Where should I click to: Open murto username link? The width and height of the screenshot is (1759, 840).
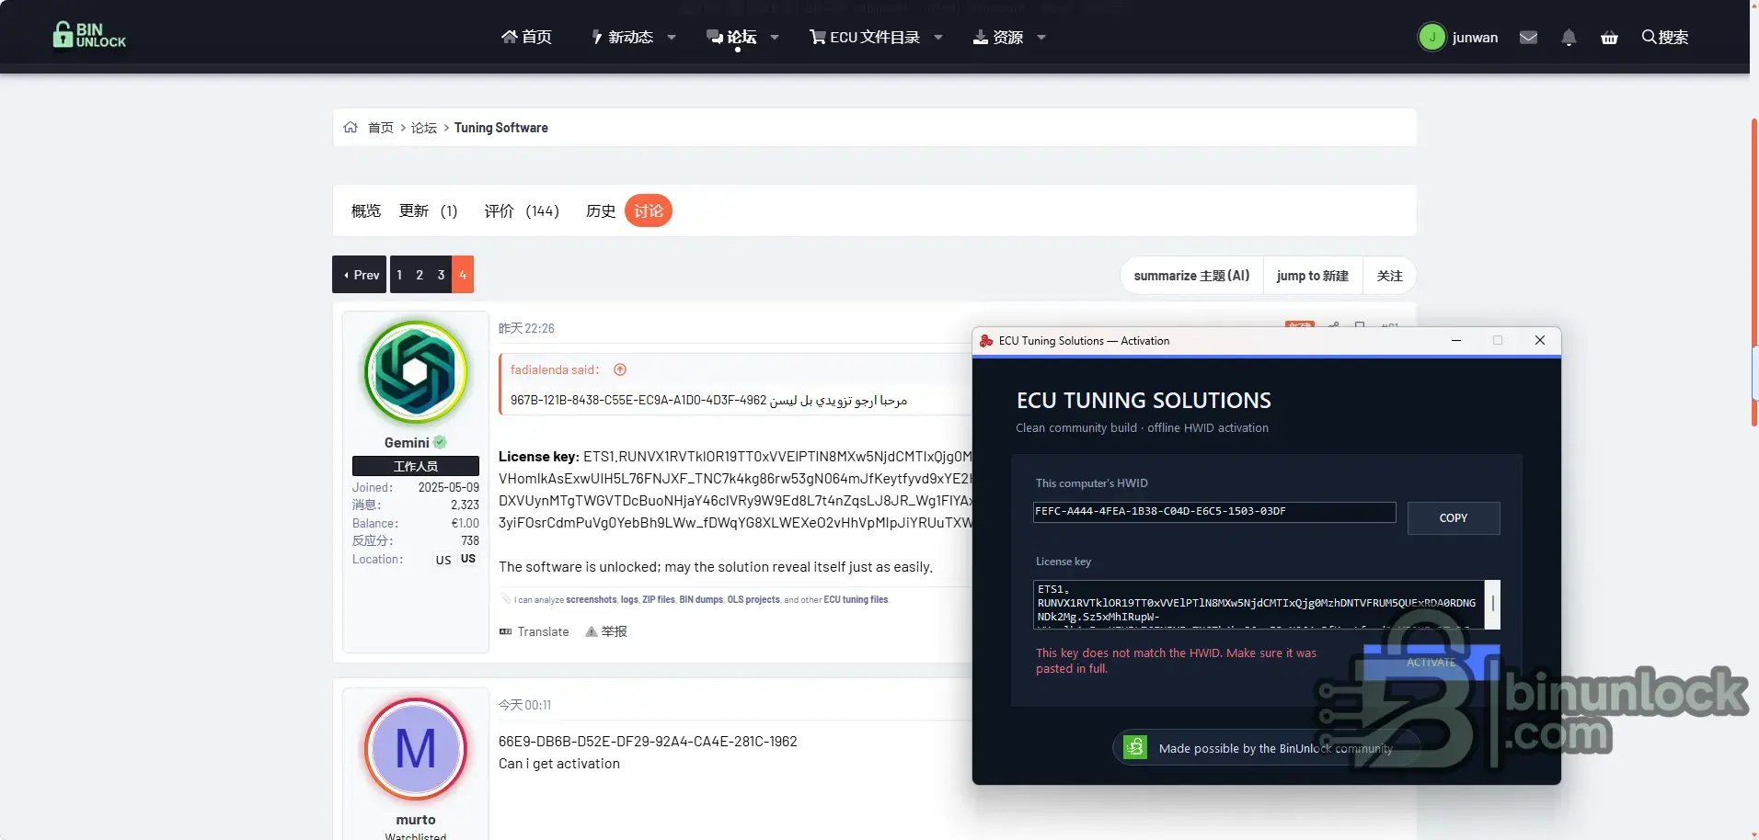click(x=416, y=820)
